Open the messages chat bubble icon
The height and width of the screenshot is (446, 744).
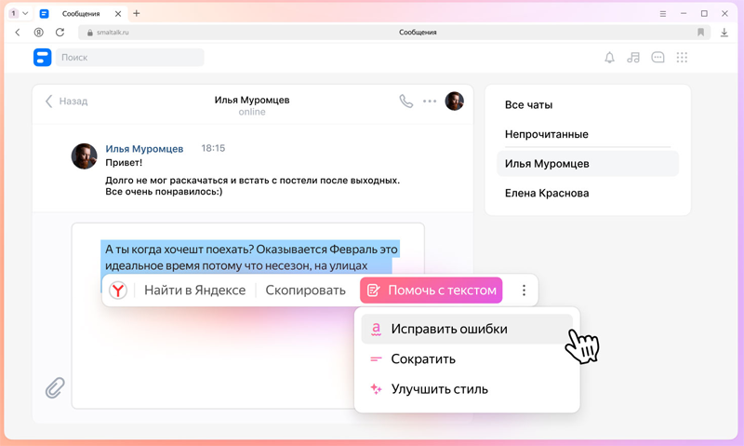coord(658,58)
